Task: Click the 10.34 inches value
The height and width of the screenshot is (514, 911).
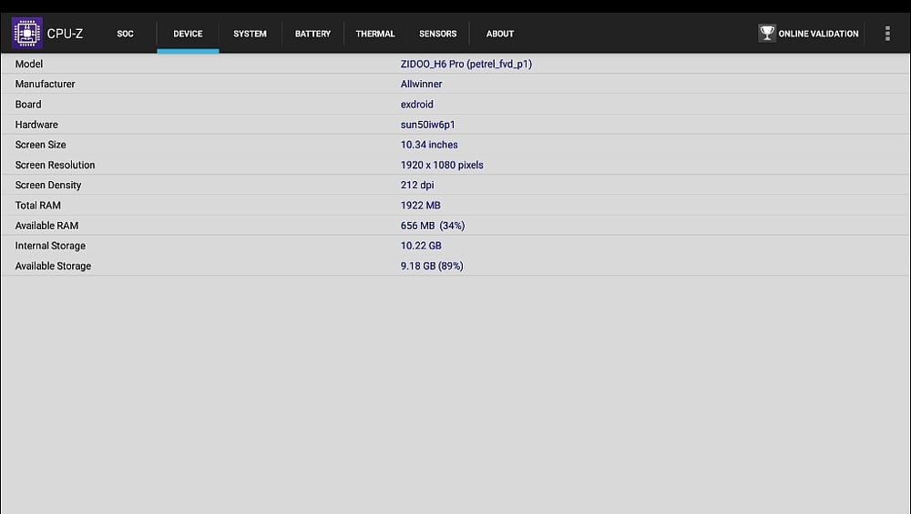Action: click(x=429, y=145)
